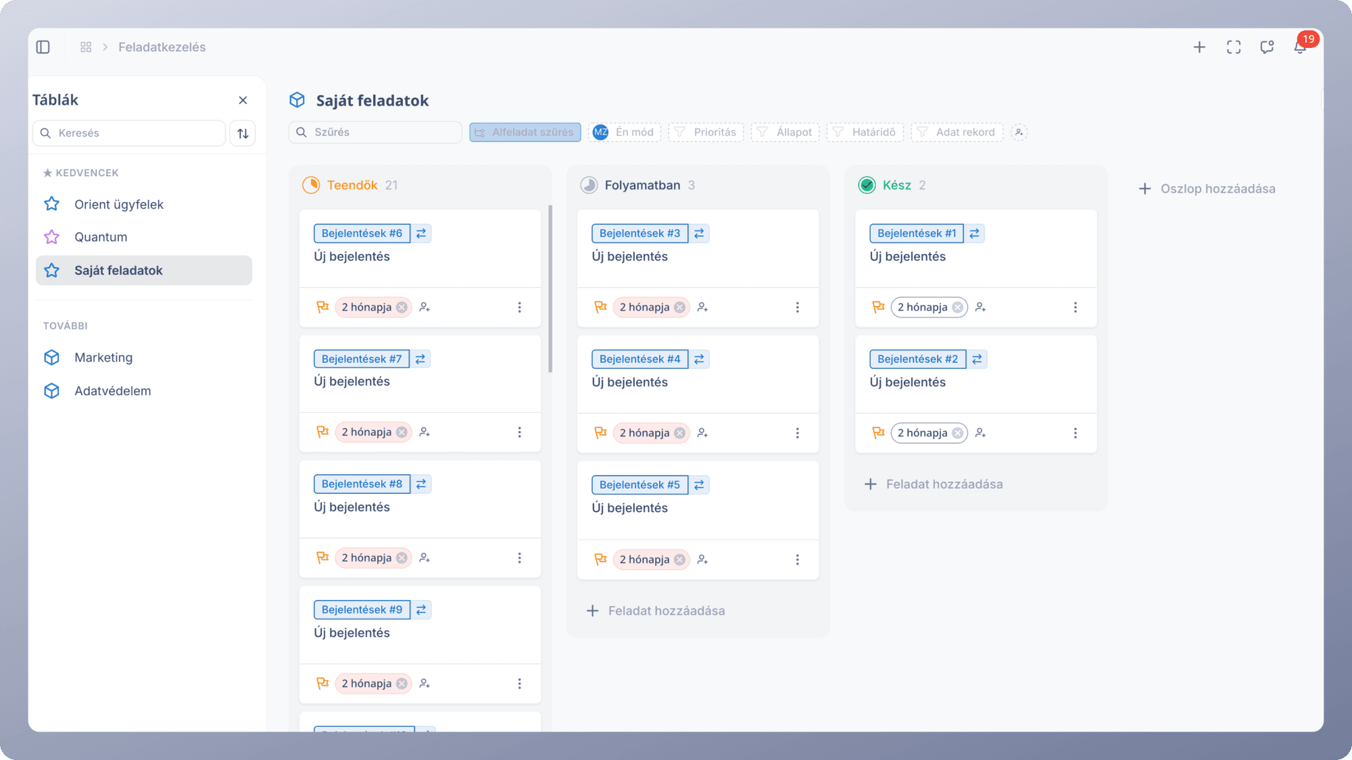Open the chat messages icon
Image resolution: width=1352 pixels, height=760 pixels.
(x=1267, y=47)
